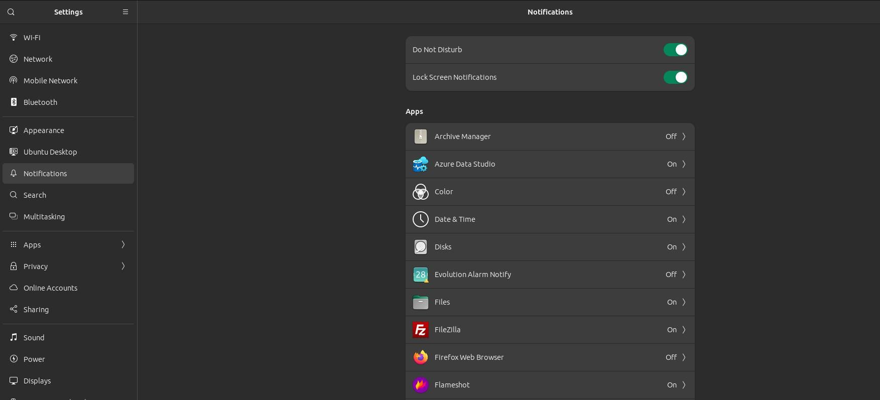Open FileZilla notification row chevron
Image resolution: width=880 pixels, height=400 pixels.
pyautogui.click(x=684, y=330)
